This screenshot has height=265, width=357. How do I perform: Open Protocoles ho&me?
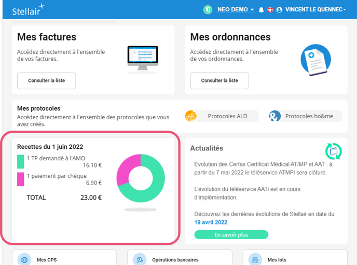click(x=306, y=116)
